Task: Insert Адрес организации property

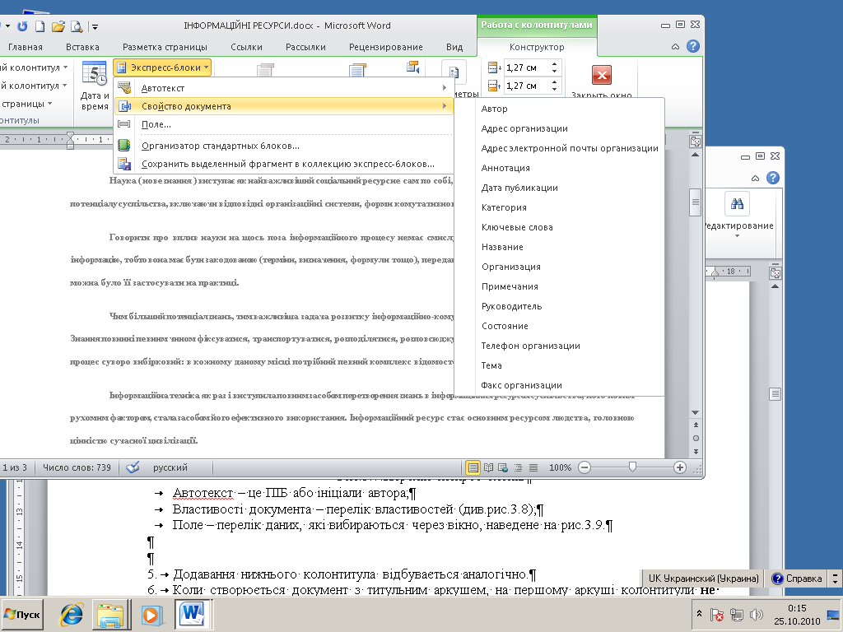Action: [559, 128]
